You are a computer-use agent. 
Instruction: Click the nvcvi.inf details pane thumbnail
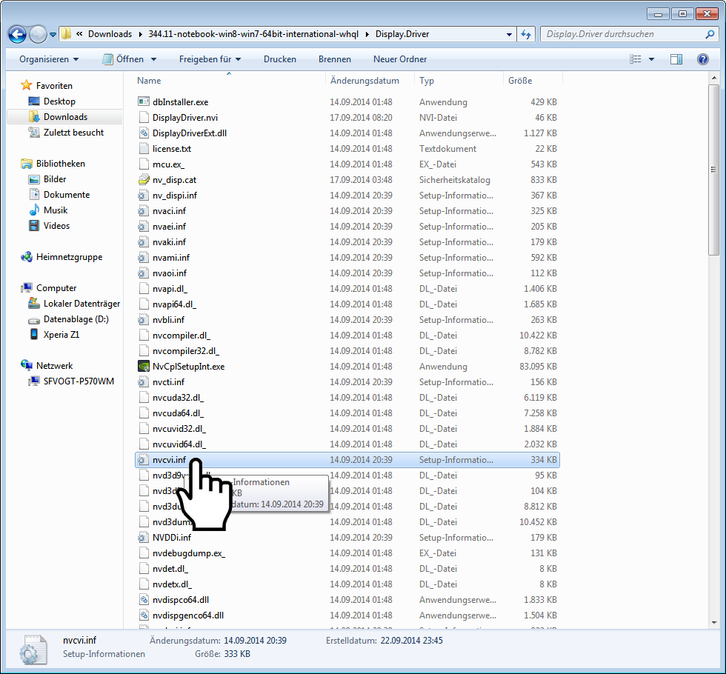point(33,650)
